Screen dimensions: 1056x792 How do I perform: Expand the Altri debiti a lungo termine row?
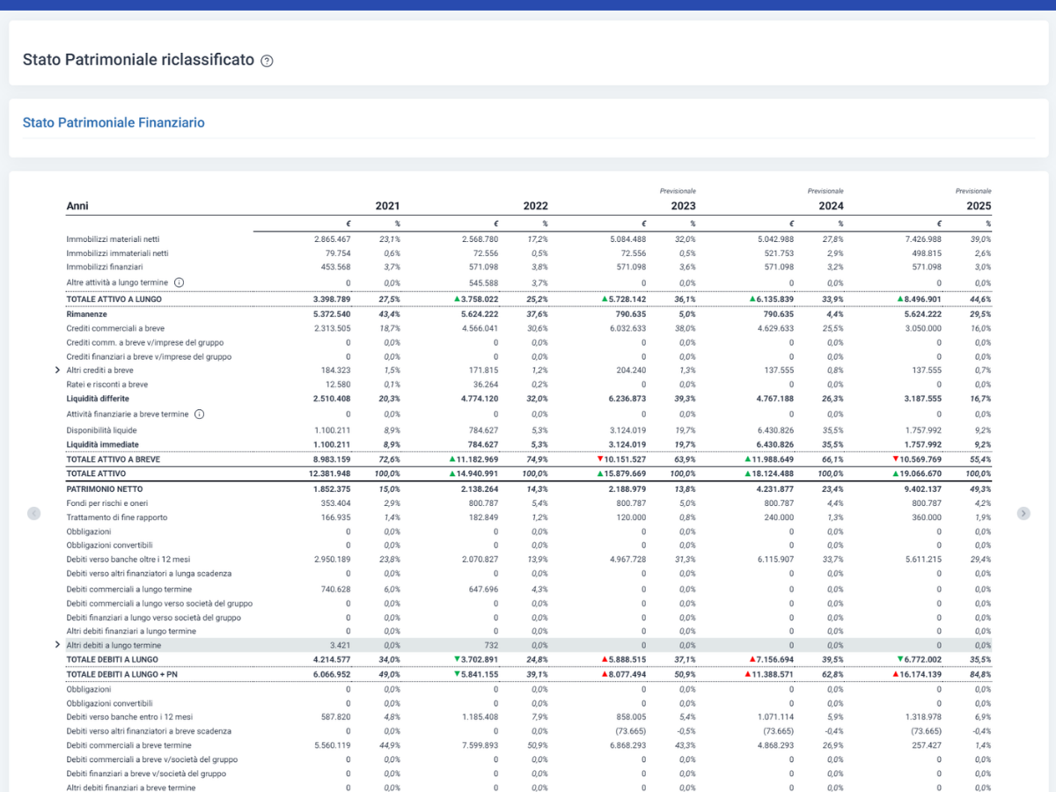tap(57, 645)
